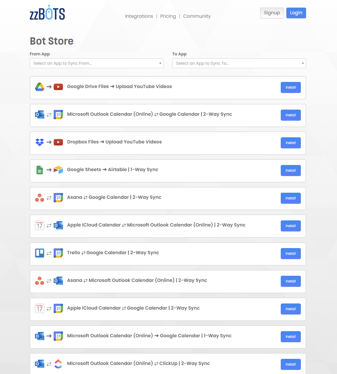Select the Airtable icon in the Google Sheets row

pyautogui.click(x=58, y=170)
